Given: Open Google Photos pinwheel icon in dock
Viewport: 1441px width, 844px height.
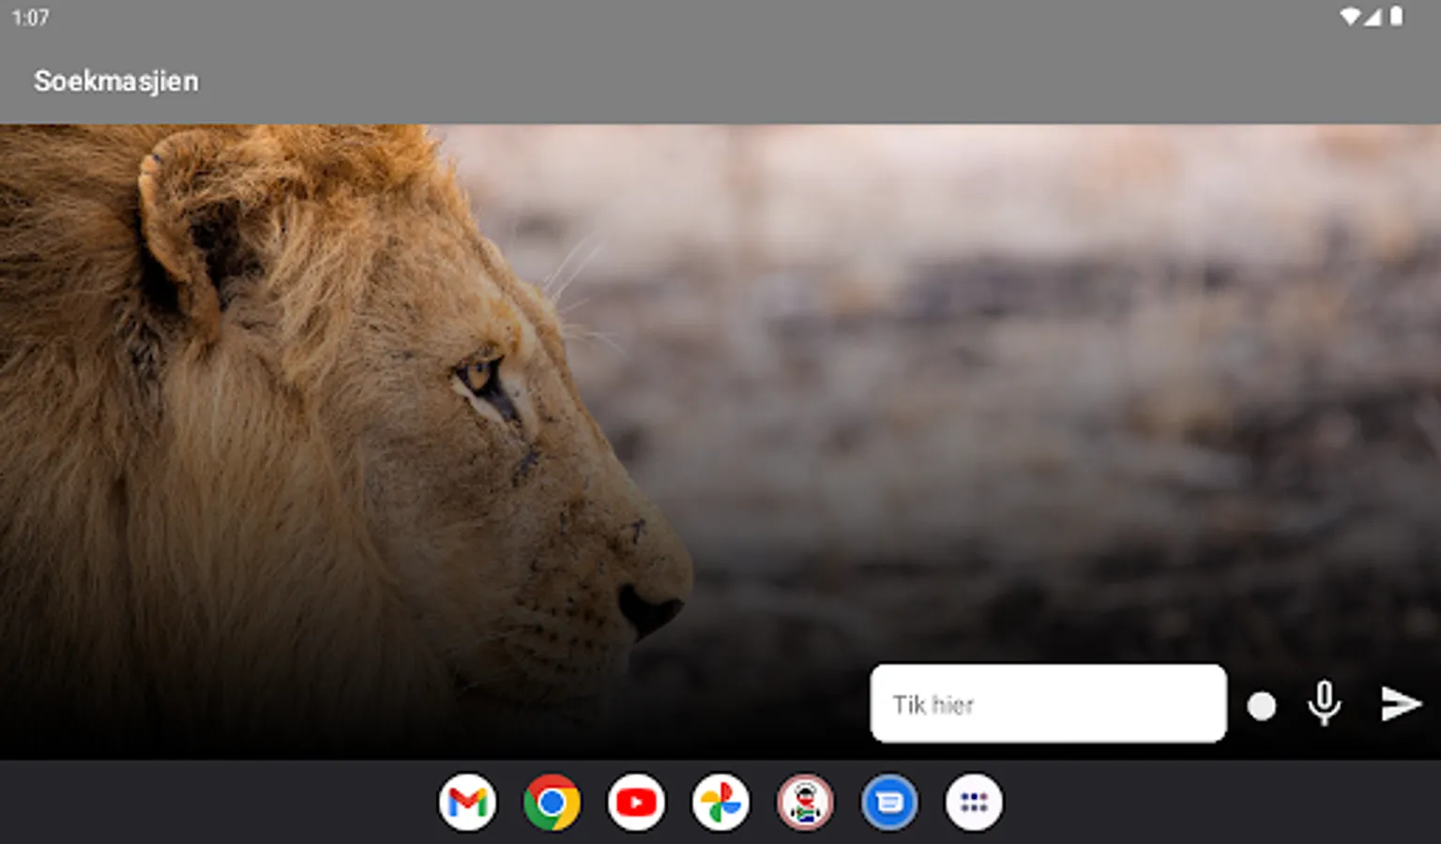Looking at the screenshot, I should tap(720, 803).
